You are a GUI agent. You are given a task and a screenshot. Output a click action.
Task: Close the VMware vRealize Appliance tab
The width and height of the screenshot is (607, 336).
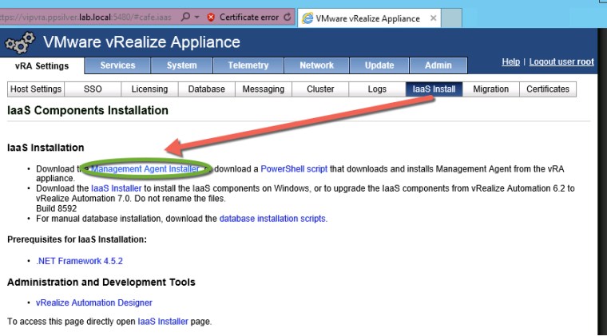434,18
